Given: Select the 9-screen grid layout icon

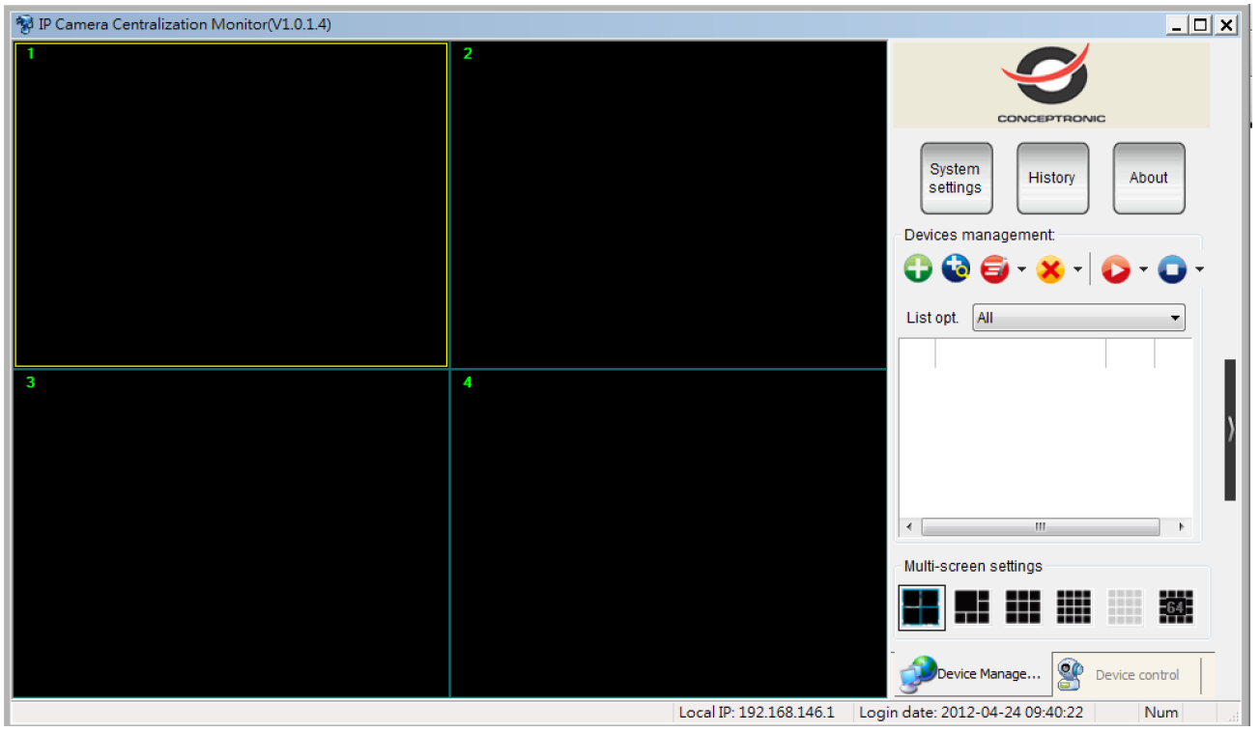Looking at the screenshot, I should point(1023,606).
